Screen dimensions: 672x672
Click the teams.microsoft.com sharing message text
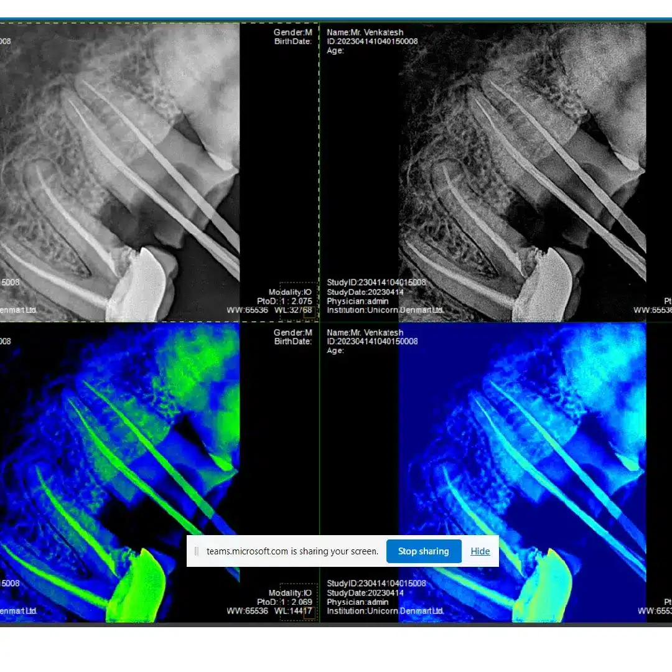point(292,551)
